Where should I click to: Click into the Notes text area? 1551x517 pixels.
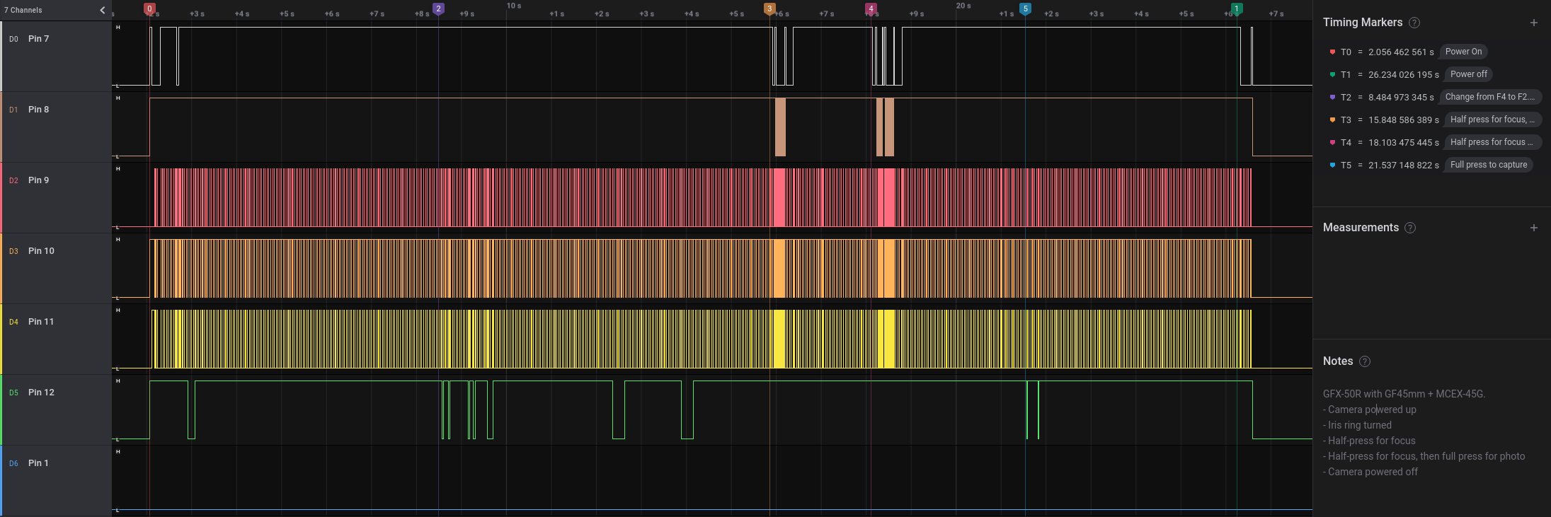tap(1423, 433)
